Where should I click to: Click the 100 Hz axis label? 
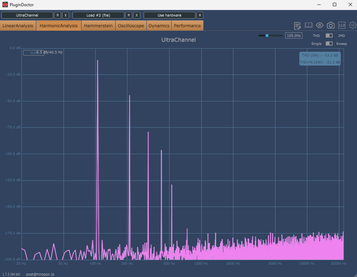[x=95, y=263]
